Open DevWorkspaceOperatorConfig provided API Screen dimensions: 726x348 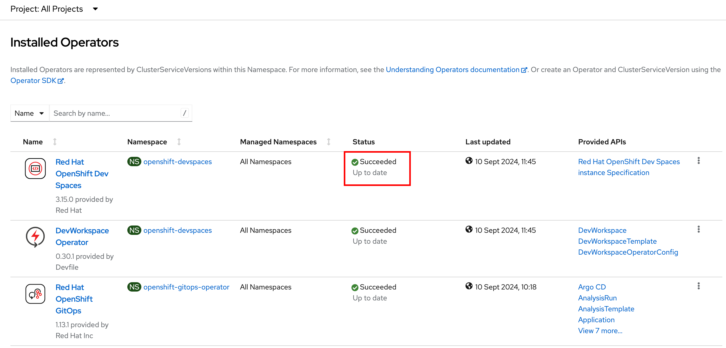click(628, 252)
